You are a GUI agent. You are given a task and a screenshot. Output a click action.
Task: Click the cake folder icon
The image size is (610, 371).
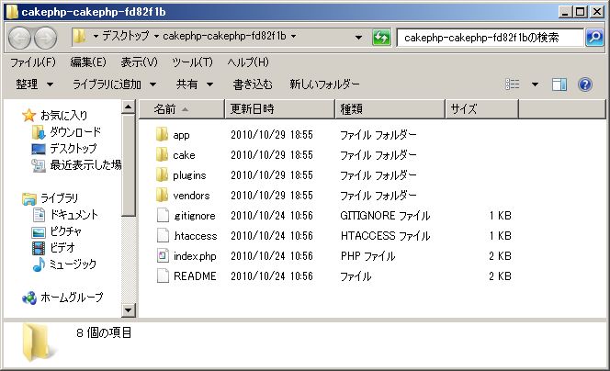[x=162, y=155]
